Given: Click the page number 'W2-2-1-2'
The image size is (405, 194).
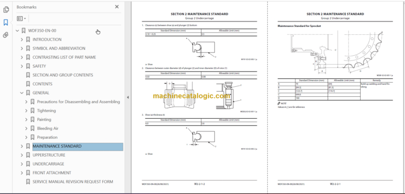Looking at the screenshot, I should click(199, 184).
